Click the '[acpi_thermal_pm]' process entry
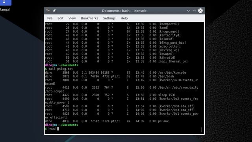 tap(173, 62)
